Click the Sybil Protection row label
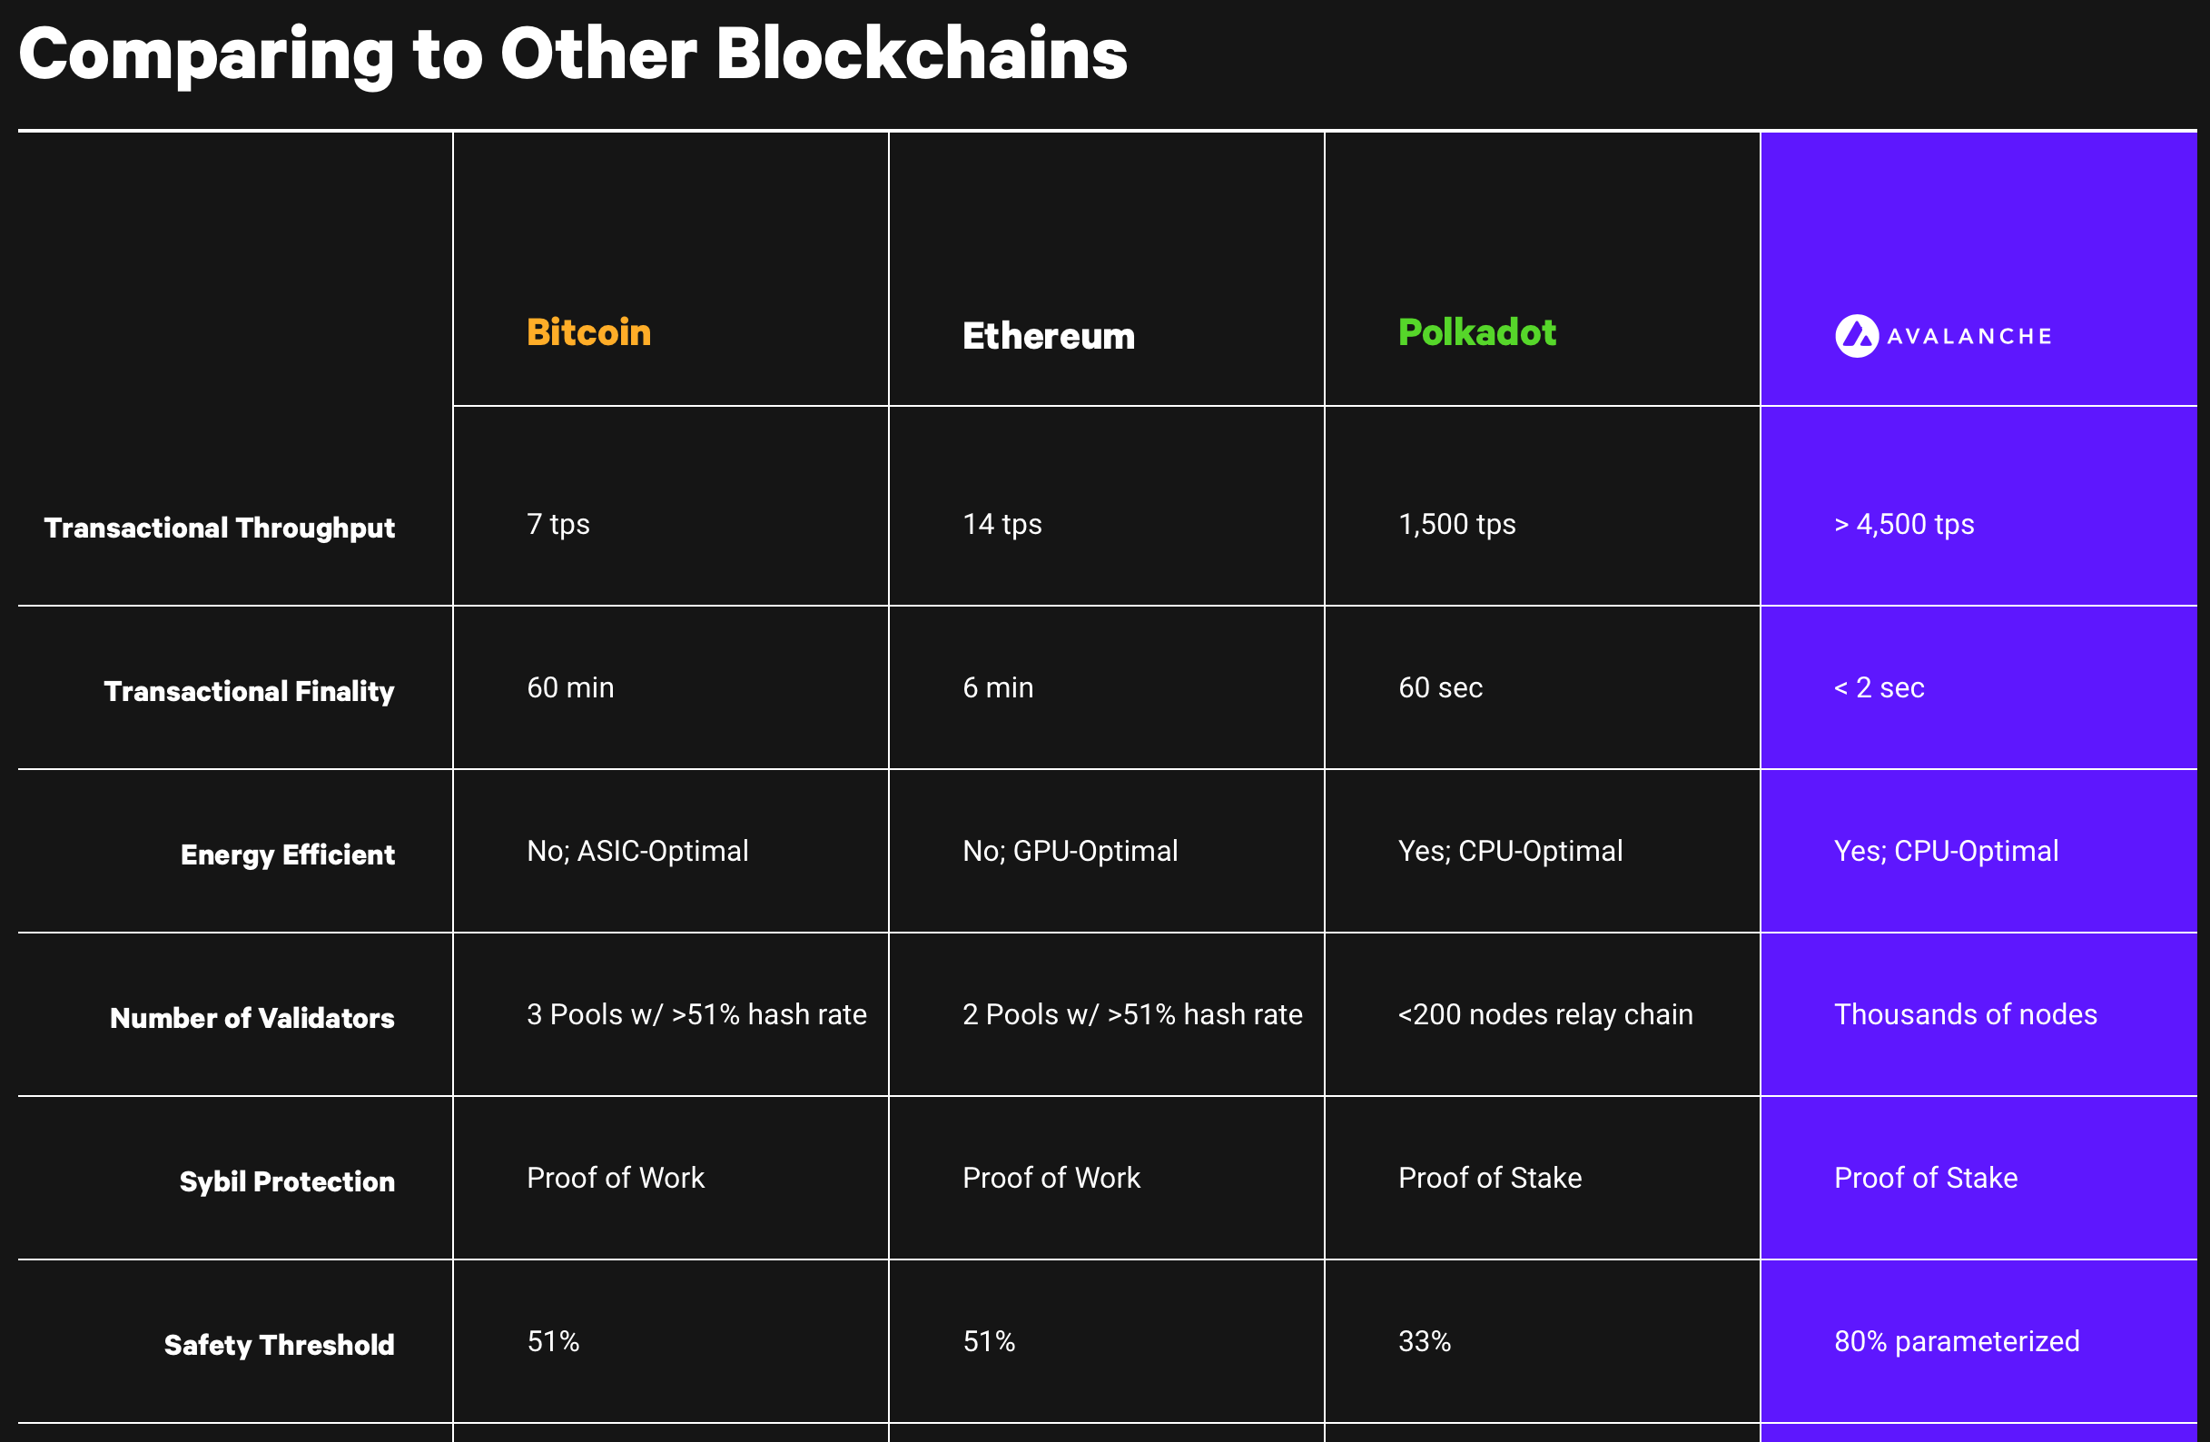The image size is (2210, 1442). click(x=287, y=1181)
